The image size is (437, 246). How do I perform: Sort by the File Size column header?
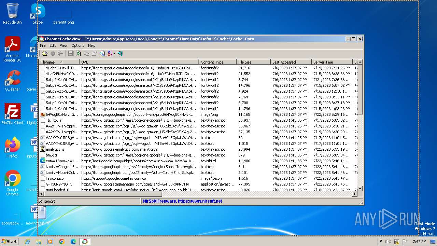click(x=254, y=62)
